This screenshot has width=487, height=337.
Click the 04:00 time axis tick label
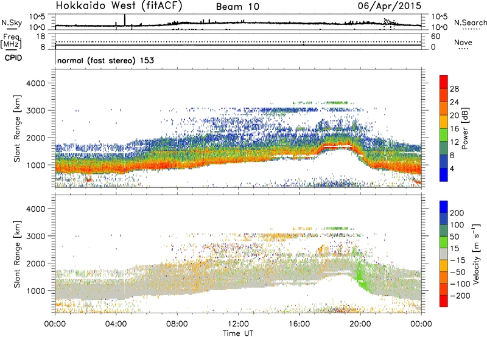116,324
